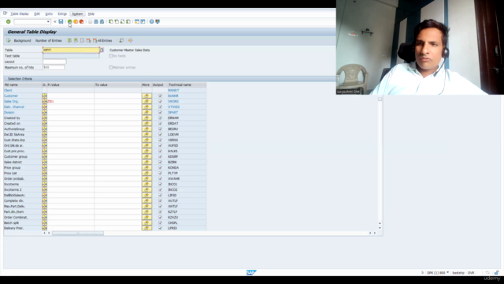Click the Table name input field

71,50
